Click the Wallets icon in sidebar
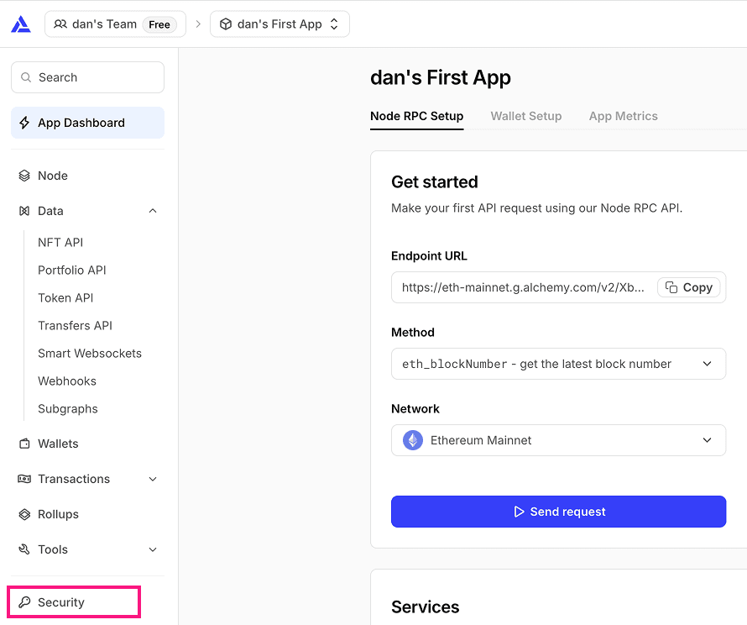Image resolution: width=747 pixels, height=625 pixels. tap(24, 444)
